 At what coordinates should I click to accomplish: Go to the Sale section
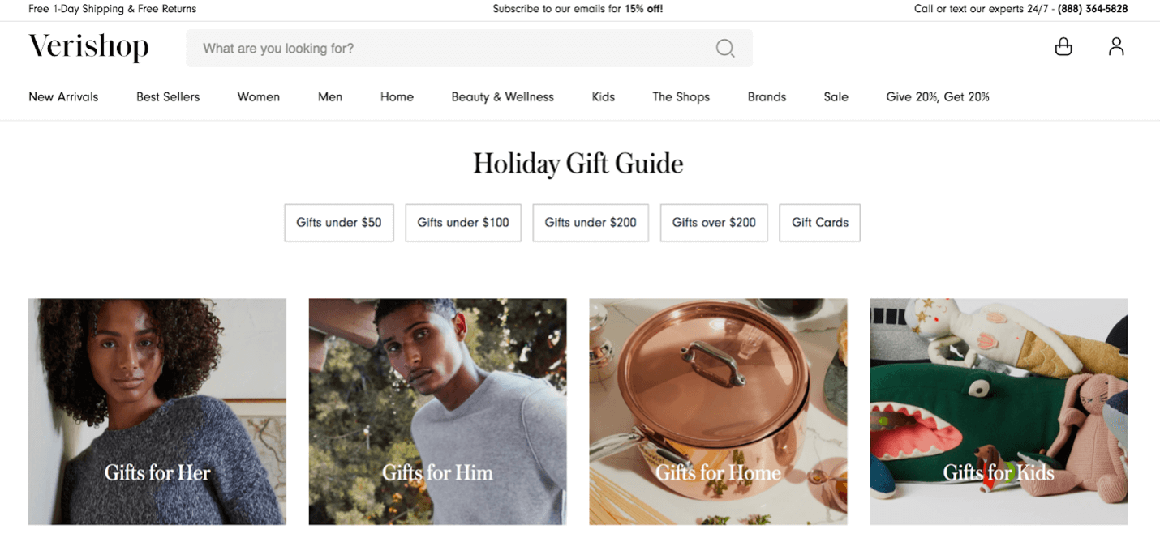point(836,96)
